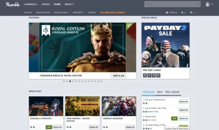Select the first carousel dot

[64, 81]
